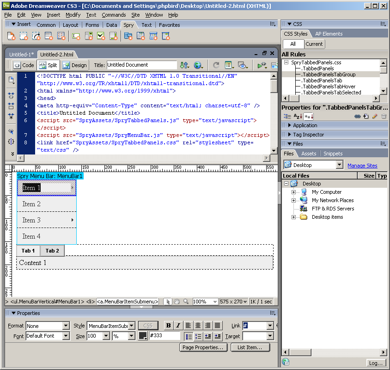Click the document Title input field
Viewport: 390px width, 370px height.
pos(141,65)
